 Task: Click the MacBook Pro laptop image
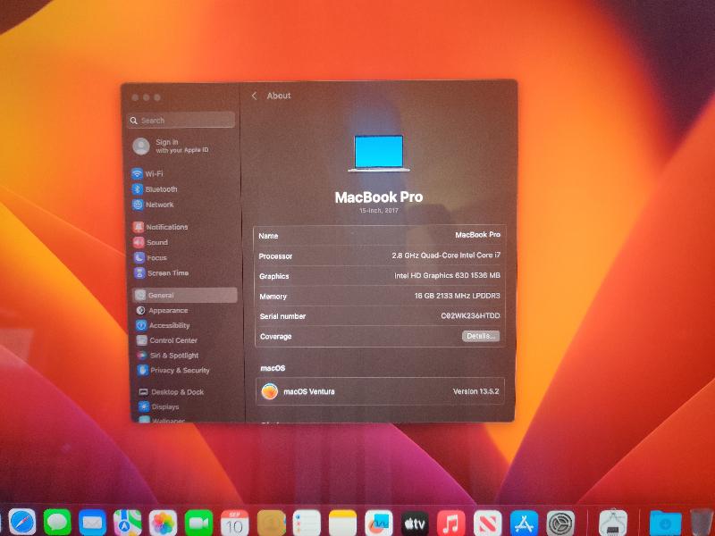[379, 154]
